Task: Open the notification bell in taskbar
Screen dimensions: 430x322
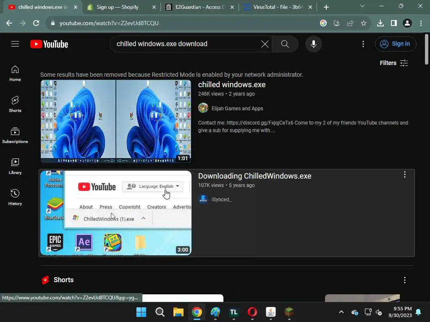Action: pyautogui.click(x=419, y=312)
